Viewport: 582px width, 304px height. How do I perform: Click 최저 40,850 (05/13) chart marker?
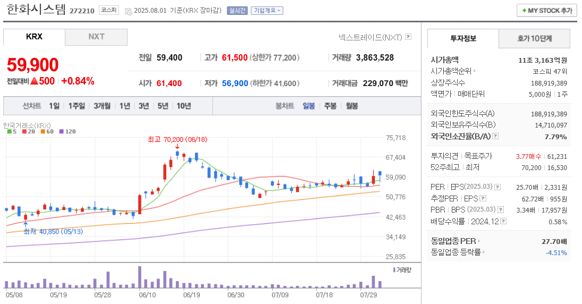point(53,232)
